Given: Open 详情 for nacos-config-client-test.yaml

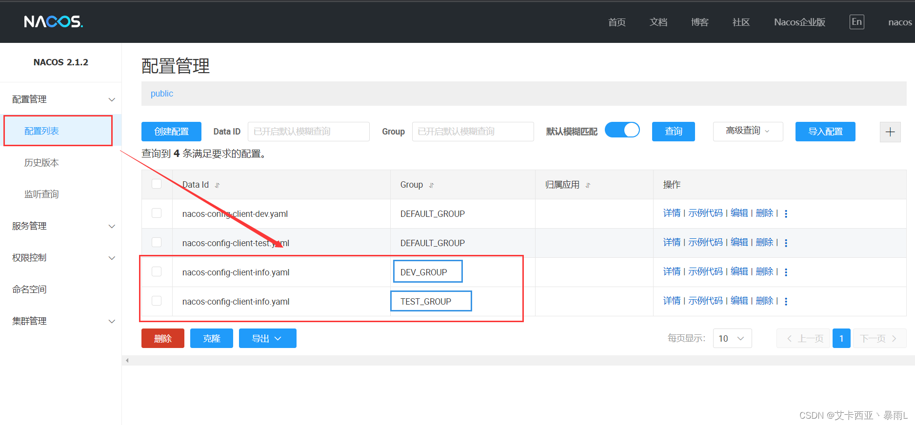Looking at the screenshot, I should [672, 242].
